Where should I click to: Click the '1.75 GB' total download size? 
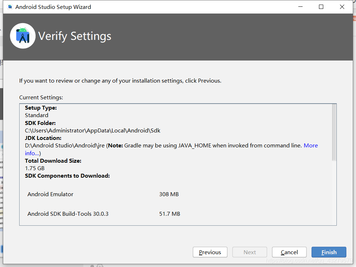tap(35, 168)
